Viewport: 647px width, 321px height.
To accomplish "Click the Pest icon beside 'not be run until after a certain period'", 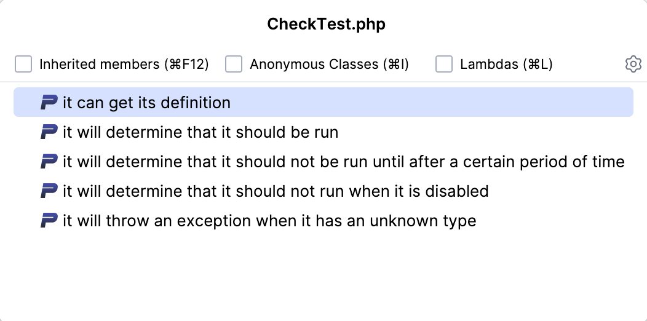I will click(49, 162).
